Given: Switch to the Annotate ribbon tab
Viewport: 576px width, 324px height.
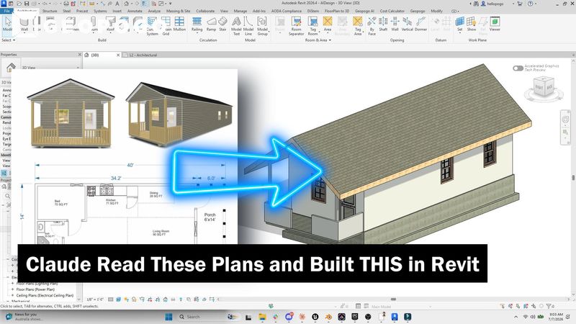Looking at the screenshot, I should [x=135, y=11].
